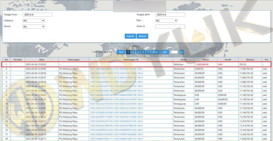Click the Balance column header
Viewport: 273px width, 141px height.
tap(250, 59)
